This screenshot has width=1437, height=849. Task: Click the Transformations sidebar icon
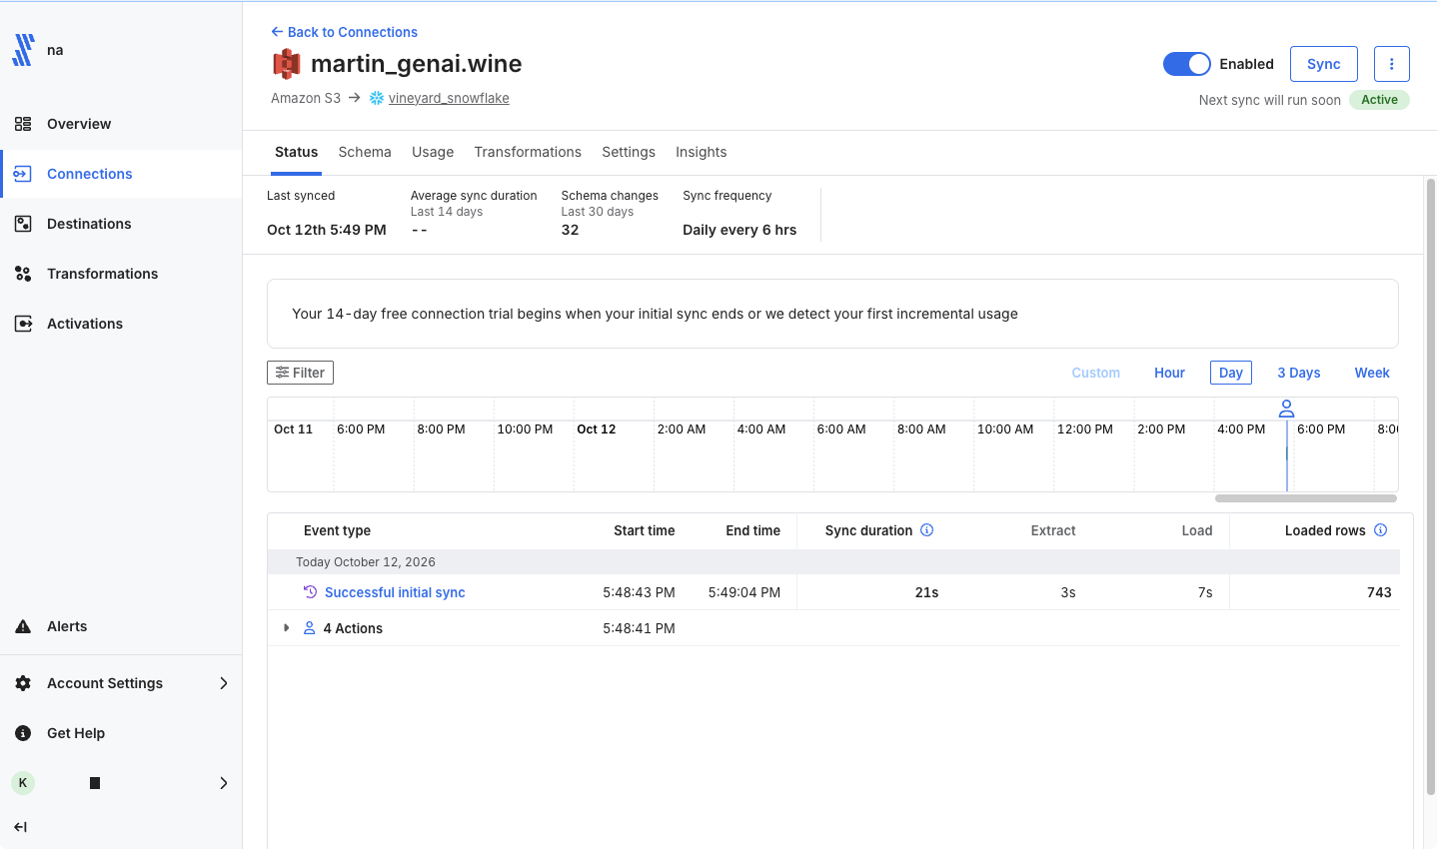[x=23, y=274]
